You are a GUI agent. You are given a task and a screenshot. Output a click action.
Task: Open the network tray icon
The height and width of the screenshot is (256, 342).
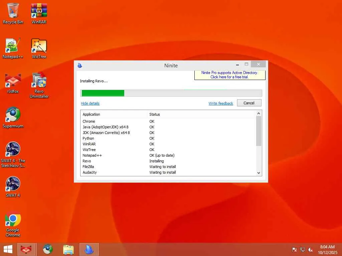pos(303,250)
